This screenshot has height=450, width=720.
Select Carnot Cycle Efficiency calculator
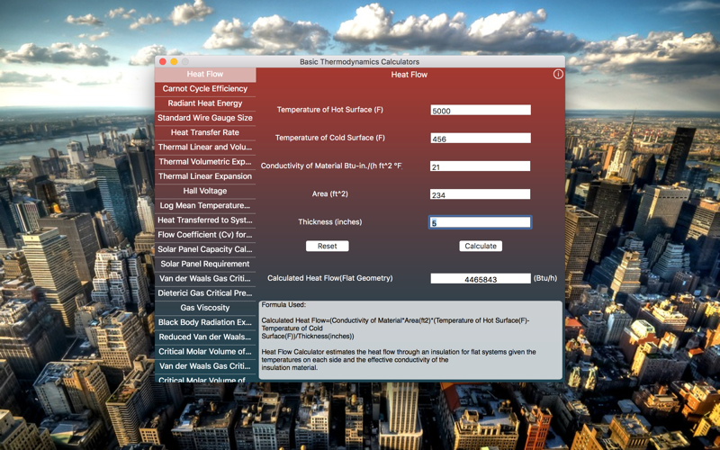[205, 88]
